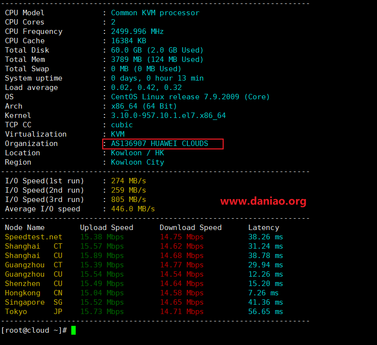Click Singapore SG download speed 14.65 Mbps
This screenshot has width=377, height=345.
(182, 302)
